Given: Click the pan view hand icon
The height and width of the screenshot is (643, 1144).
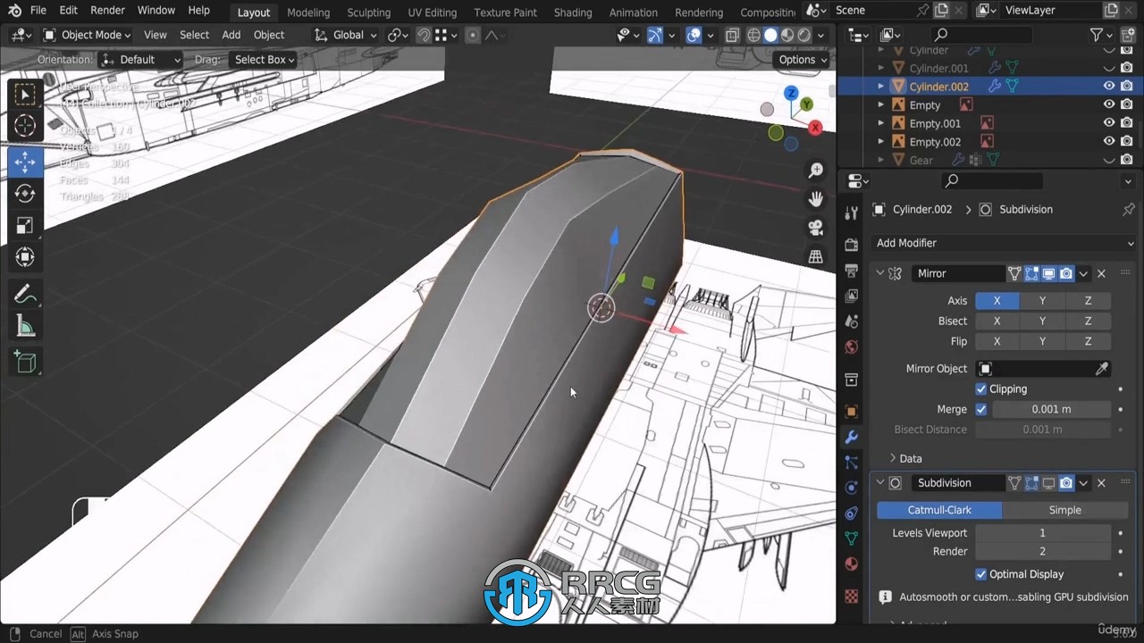Looking at the screenshot, I should pyautogui.click(x=815, y=198).
